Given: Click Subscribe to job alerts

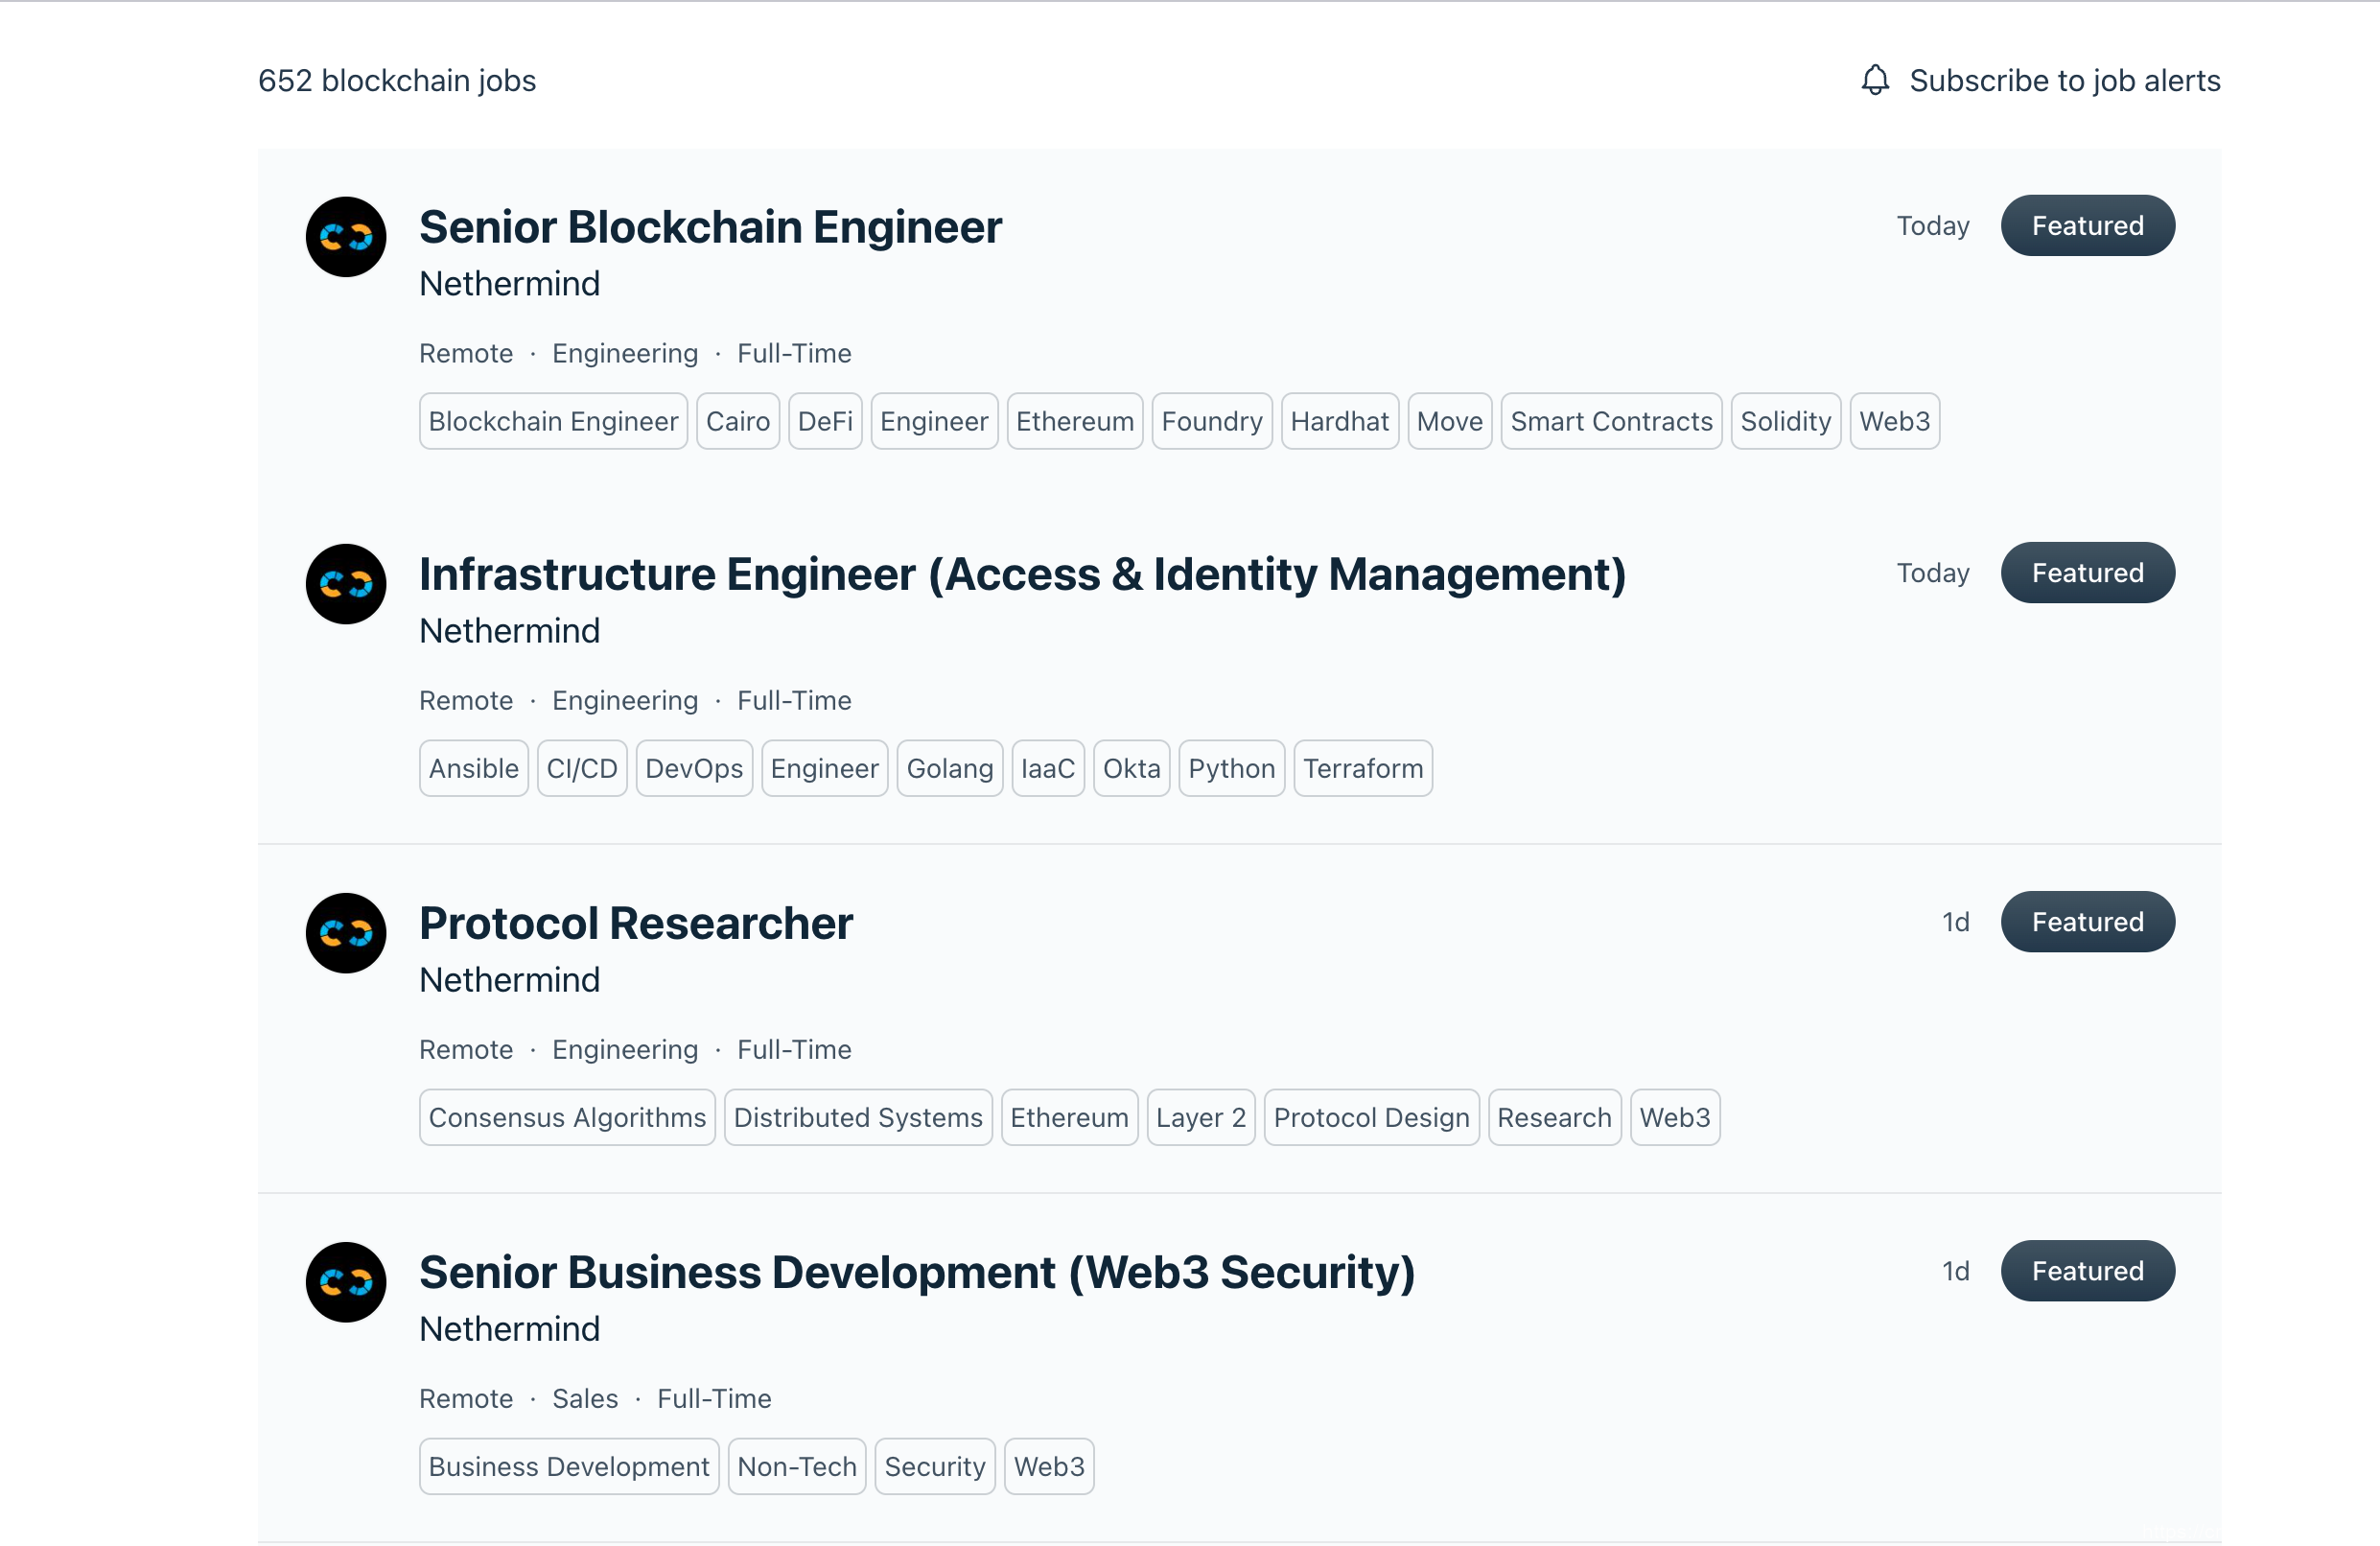Looking at the screenshot, I should tap(2064, 80).
